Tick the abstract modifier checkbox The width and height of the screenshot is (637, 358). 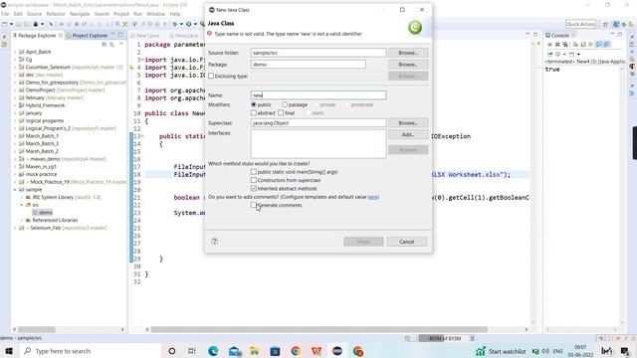pyautogui.click(x=254, y=112)
